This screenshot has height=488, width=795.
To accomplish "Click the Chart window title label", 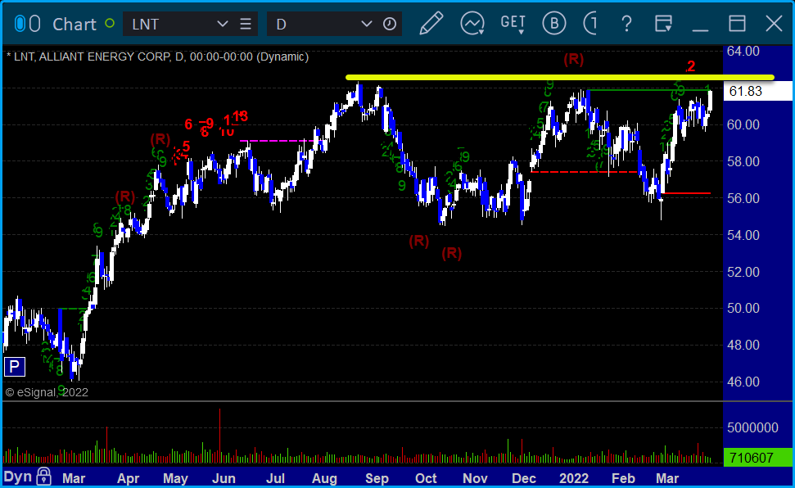I will click(74, 24).
